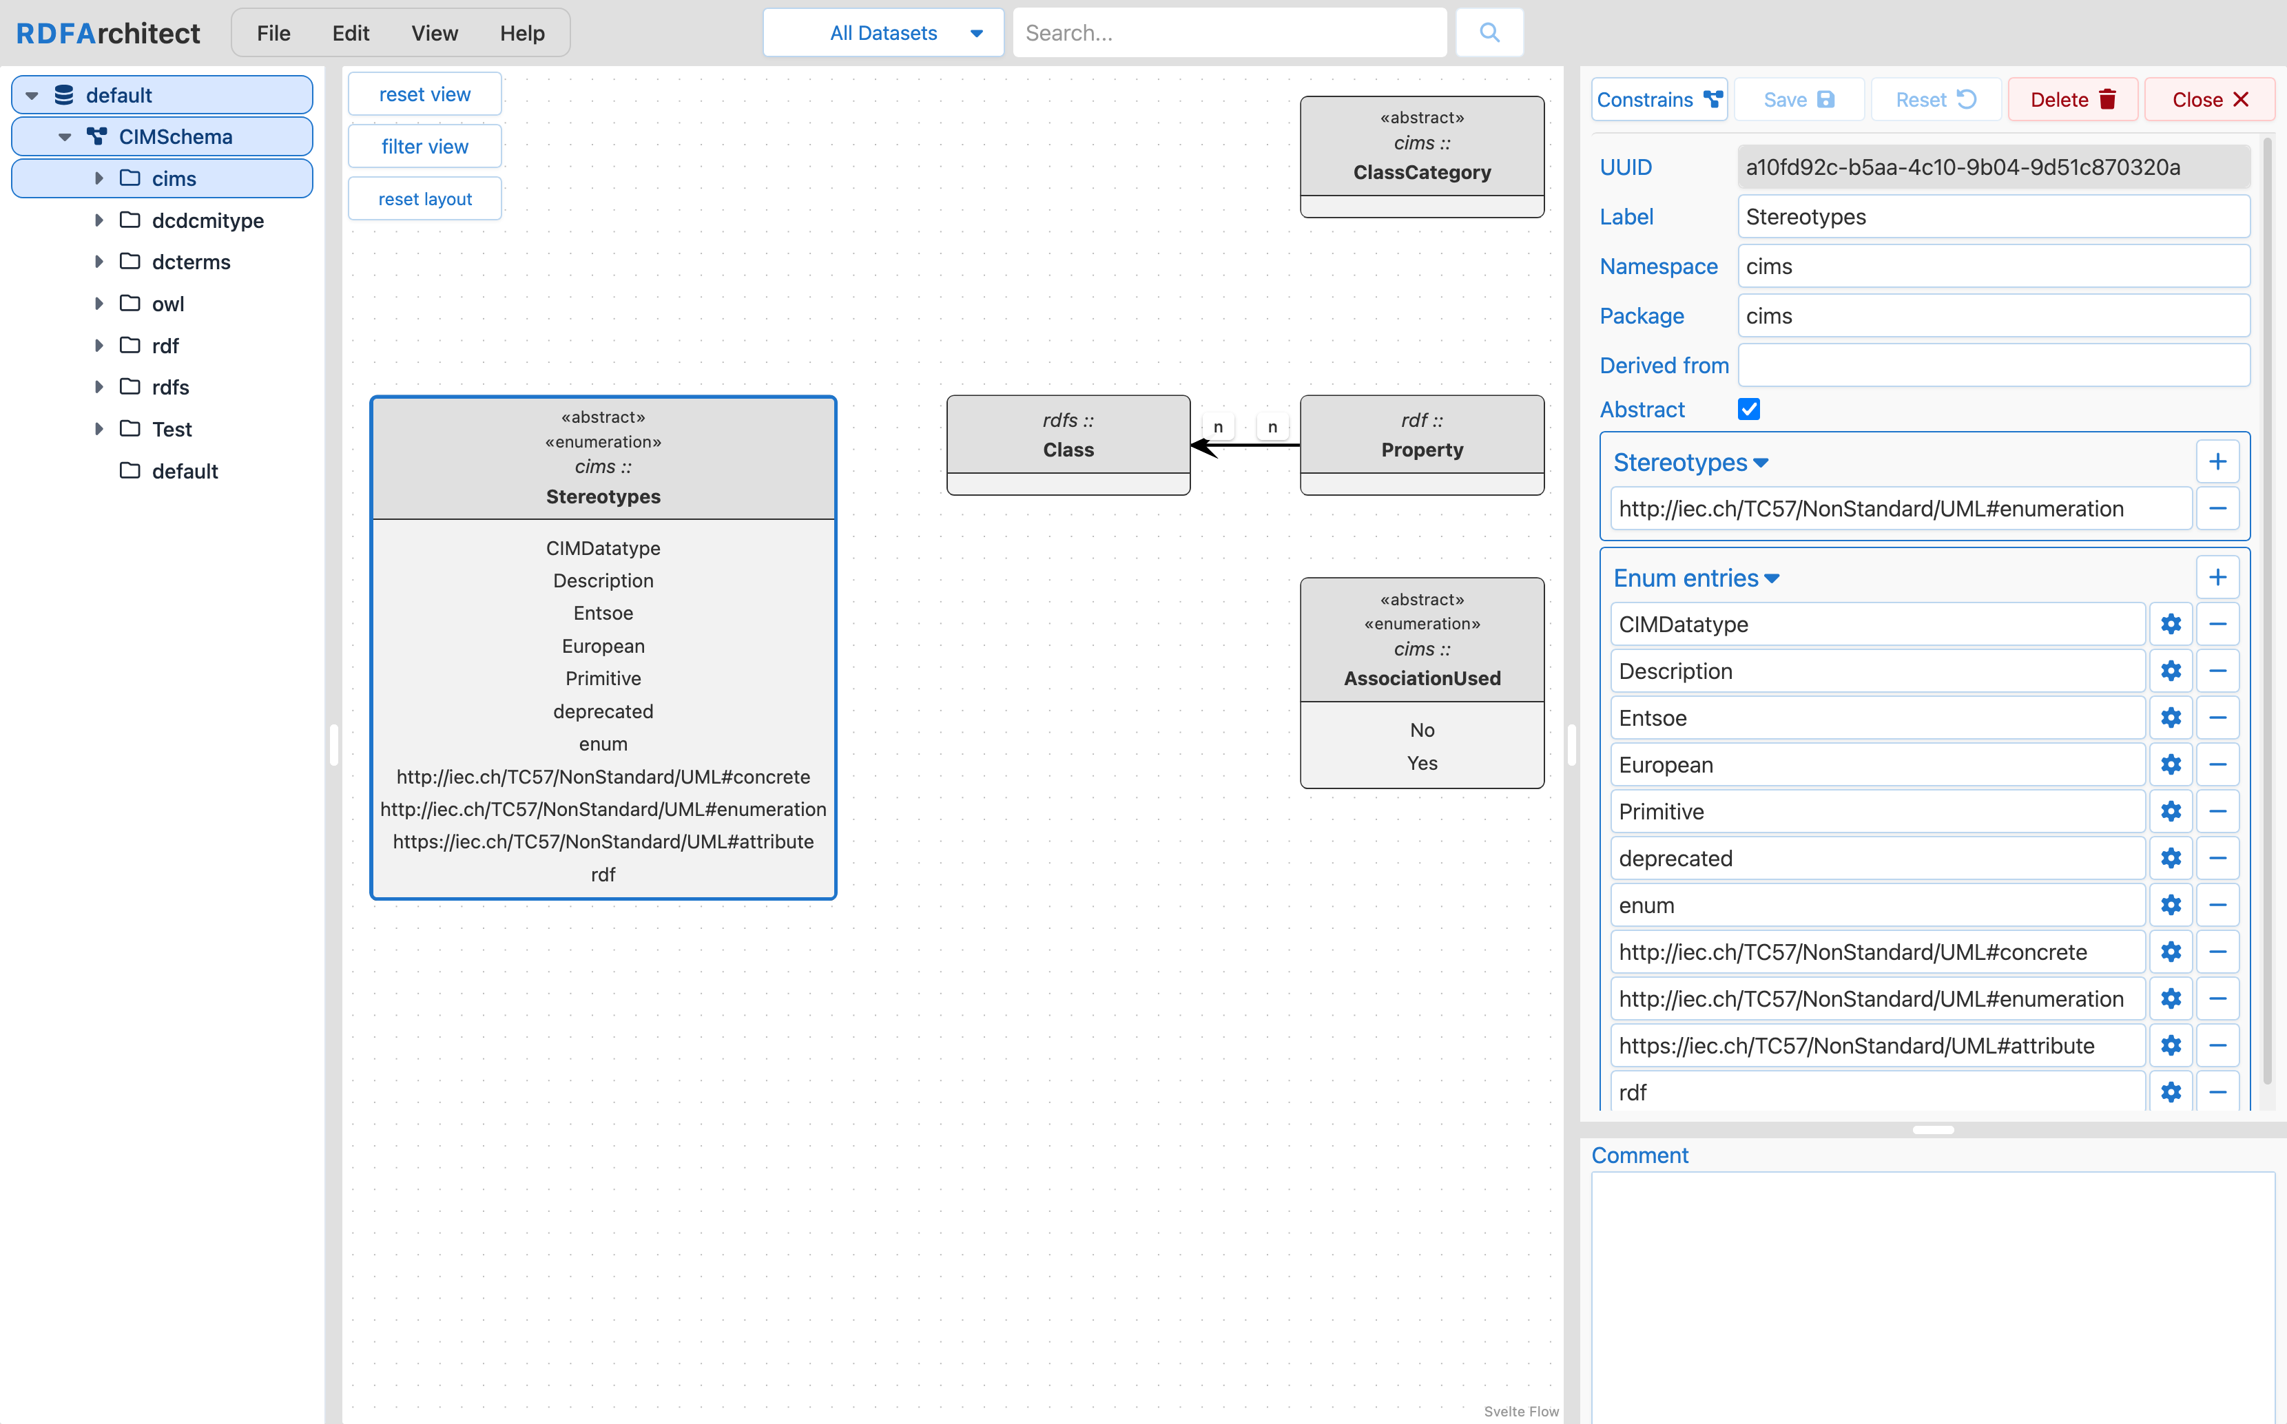Click the reset layout button

click(425, 199)
